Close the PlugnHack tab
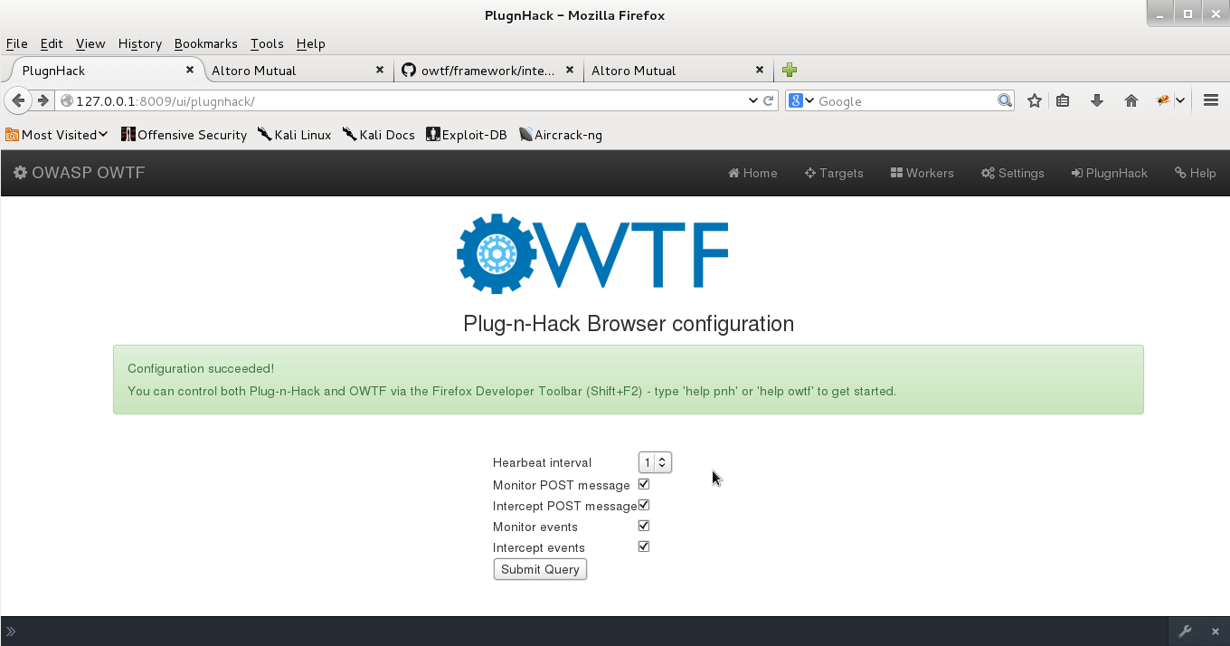The image size is (1230, 646). coord(190,70)
